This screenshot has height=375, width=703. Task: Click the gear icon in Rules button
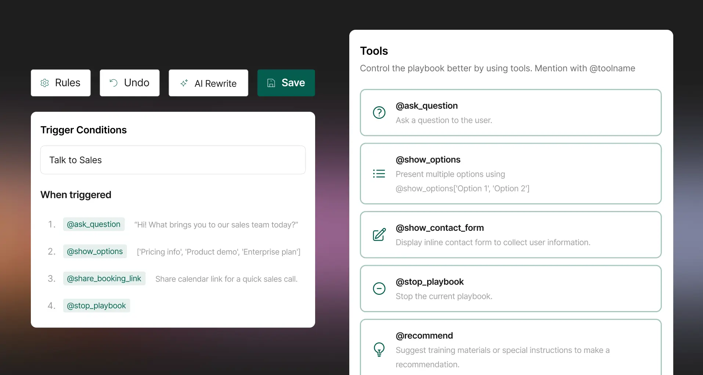[45, 83]
